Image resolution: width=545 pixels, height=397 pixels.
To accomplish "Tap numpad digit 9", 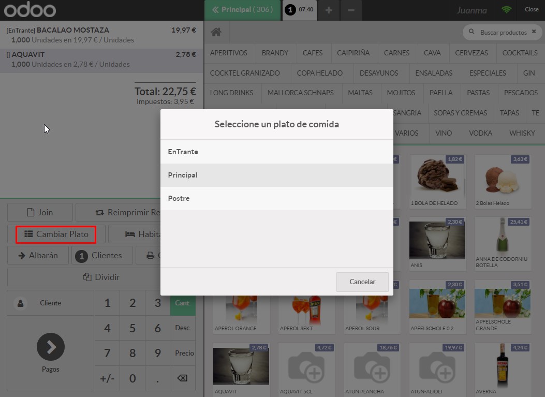I will click(x=158, y=353).
